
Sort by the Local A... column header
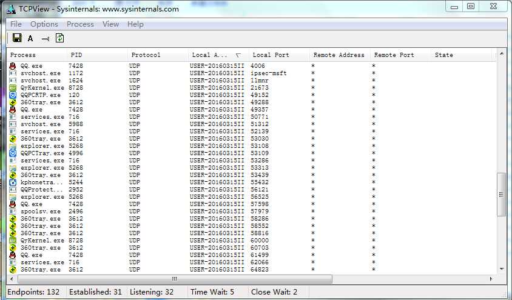[x=218, y=55]
